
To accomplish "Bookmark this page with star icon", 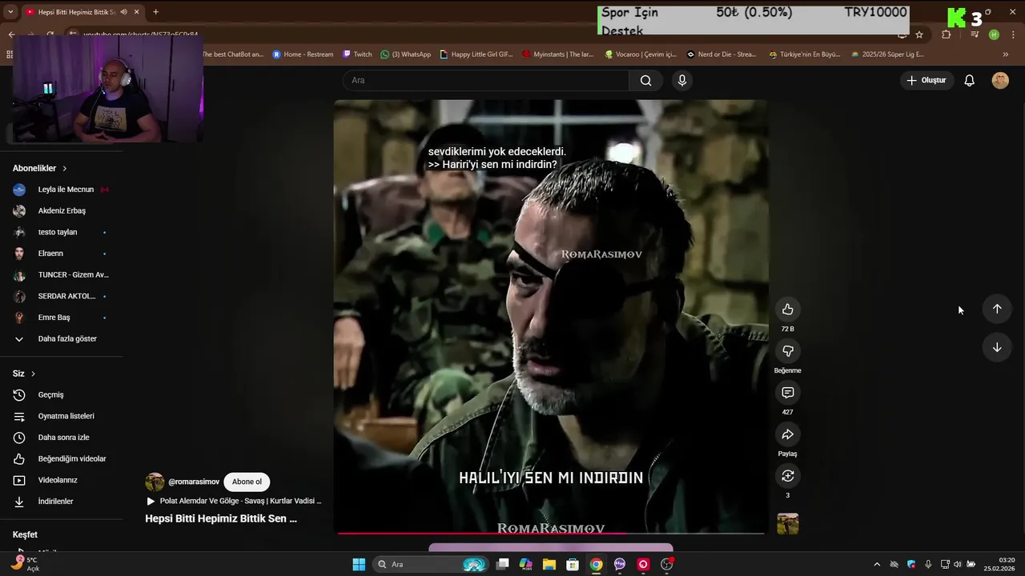I will tap(919, 34).
